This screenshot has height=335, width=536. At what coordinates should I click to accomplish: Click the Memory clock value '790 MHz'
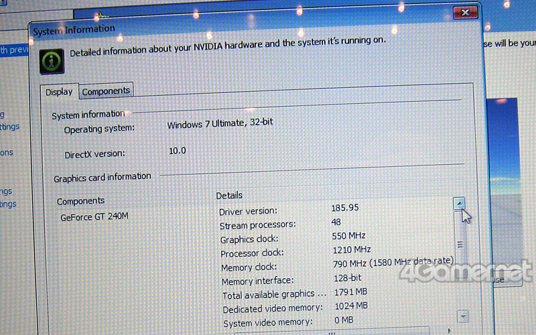pos(349,264)
